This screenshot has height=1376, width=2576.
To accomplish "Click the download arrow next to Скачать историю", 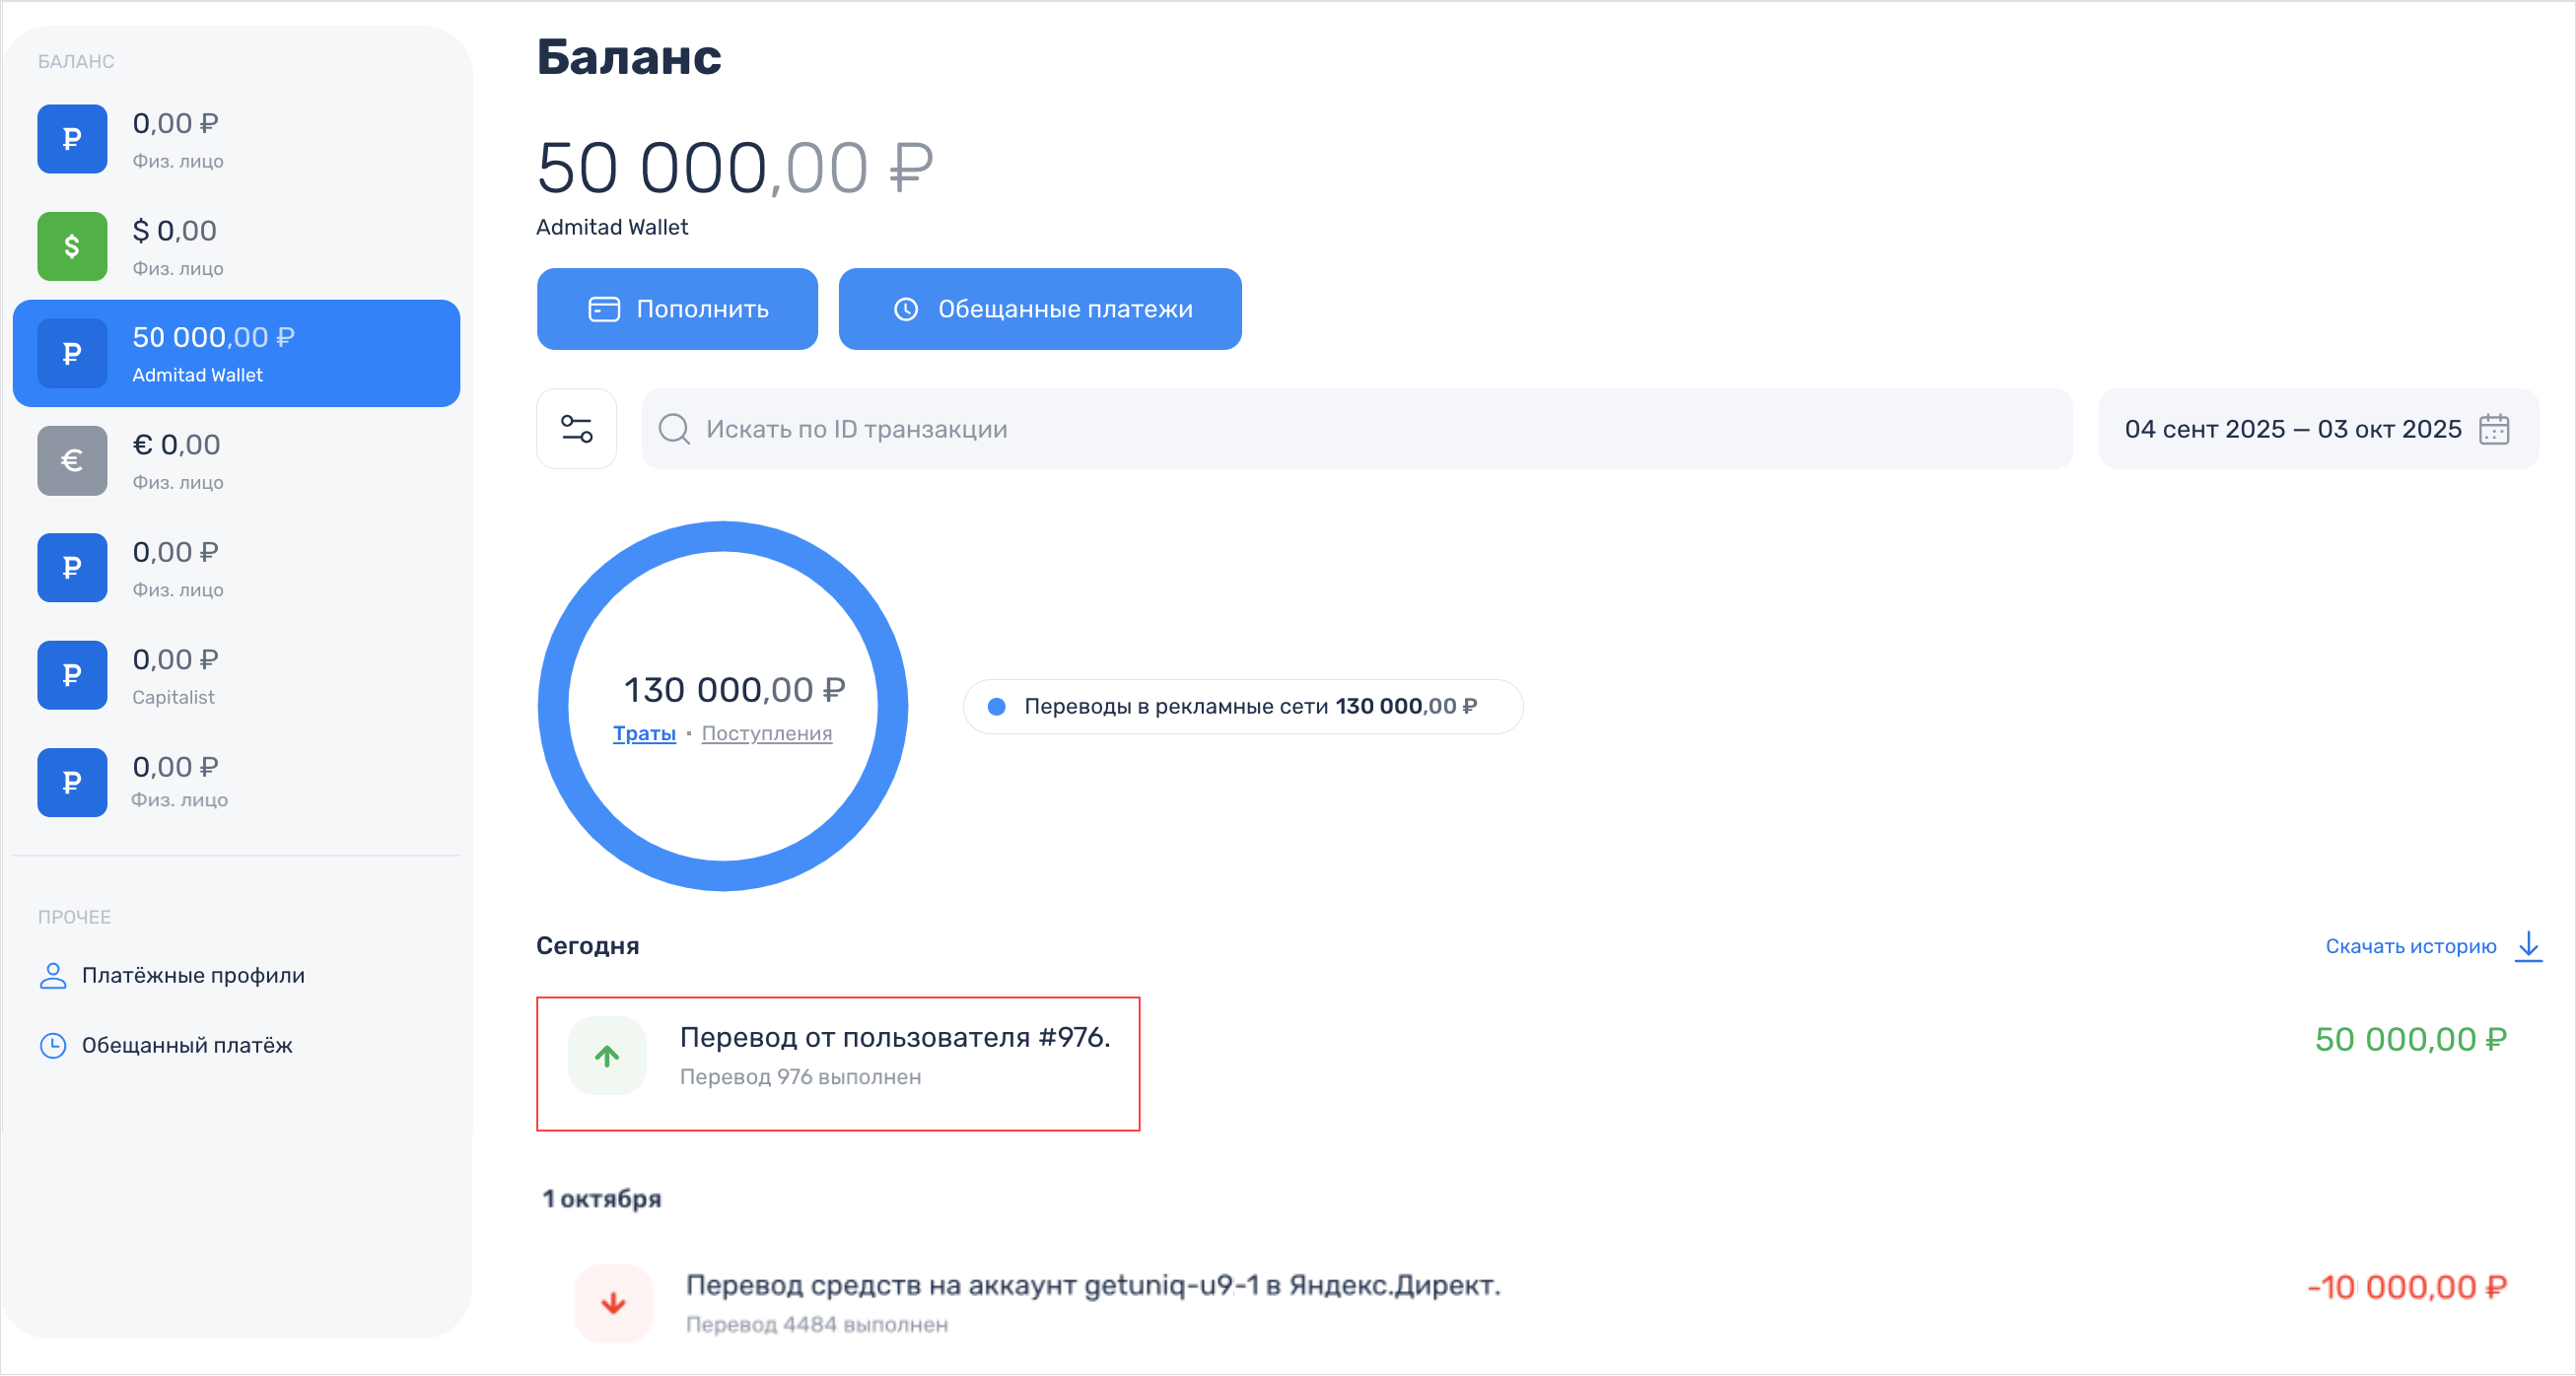I will coord(2528,946).
